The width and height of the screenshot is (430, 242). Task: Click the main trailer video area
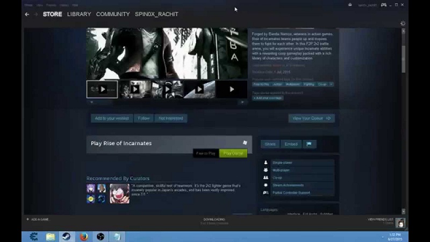click(x=167, y=53)
